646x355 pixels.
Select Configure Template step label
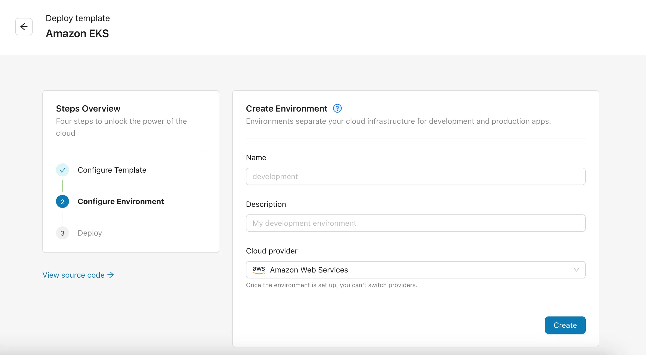point(112,170)
